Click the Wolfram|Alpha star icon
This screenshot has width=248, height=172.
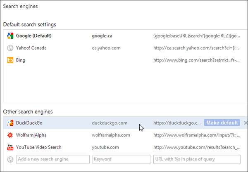coord(10,135)
